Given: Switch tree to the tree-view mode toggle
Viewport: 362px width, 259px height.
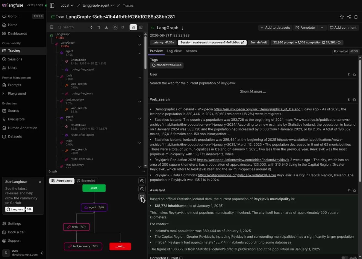Looking at the screenshot, I should tap(133, 27).
